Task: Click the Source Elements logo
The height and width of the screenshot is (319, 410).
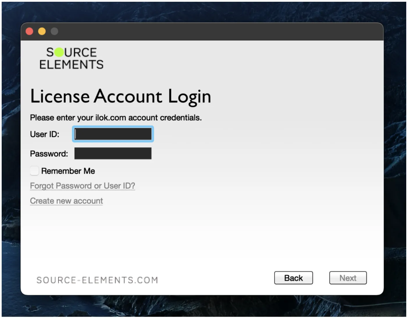Action: (x=71, y=59)
